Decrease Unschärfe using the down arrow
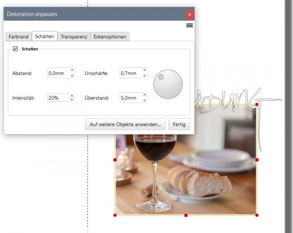Viewport: 293px width, 233px height. coord(145,76)
